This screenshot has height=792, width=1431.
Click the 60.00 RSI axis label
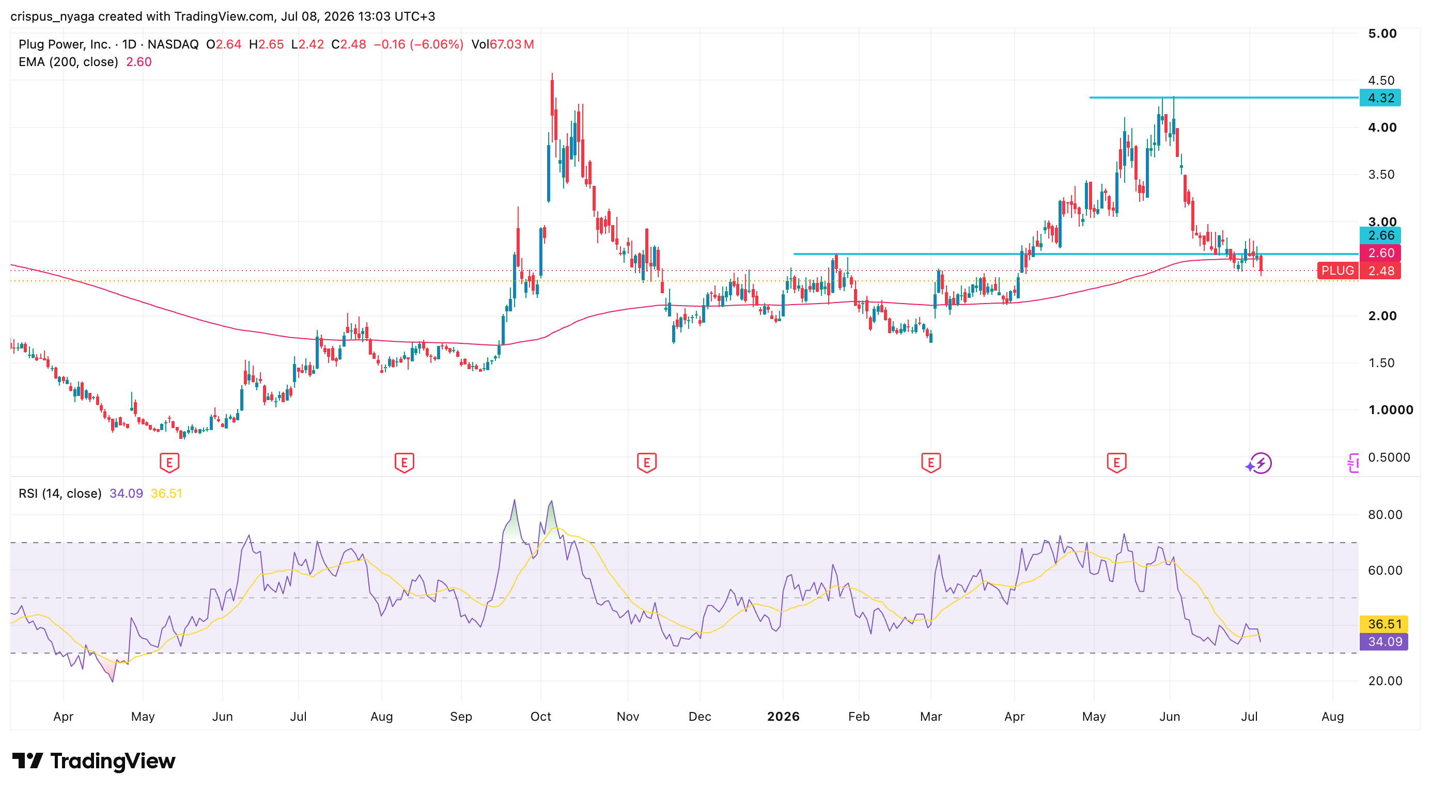click(1385, 571)
